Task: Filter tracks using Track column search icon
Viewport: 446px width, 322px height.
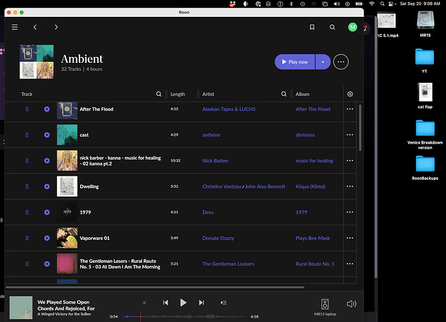Action: pos(159,94)
